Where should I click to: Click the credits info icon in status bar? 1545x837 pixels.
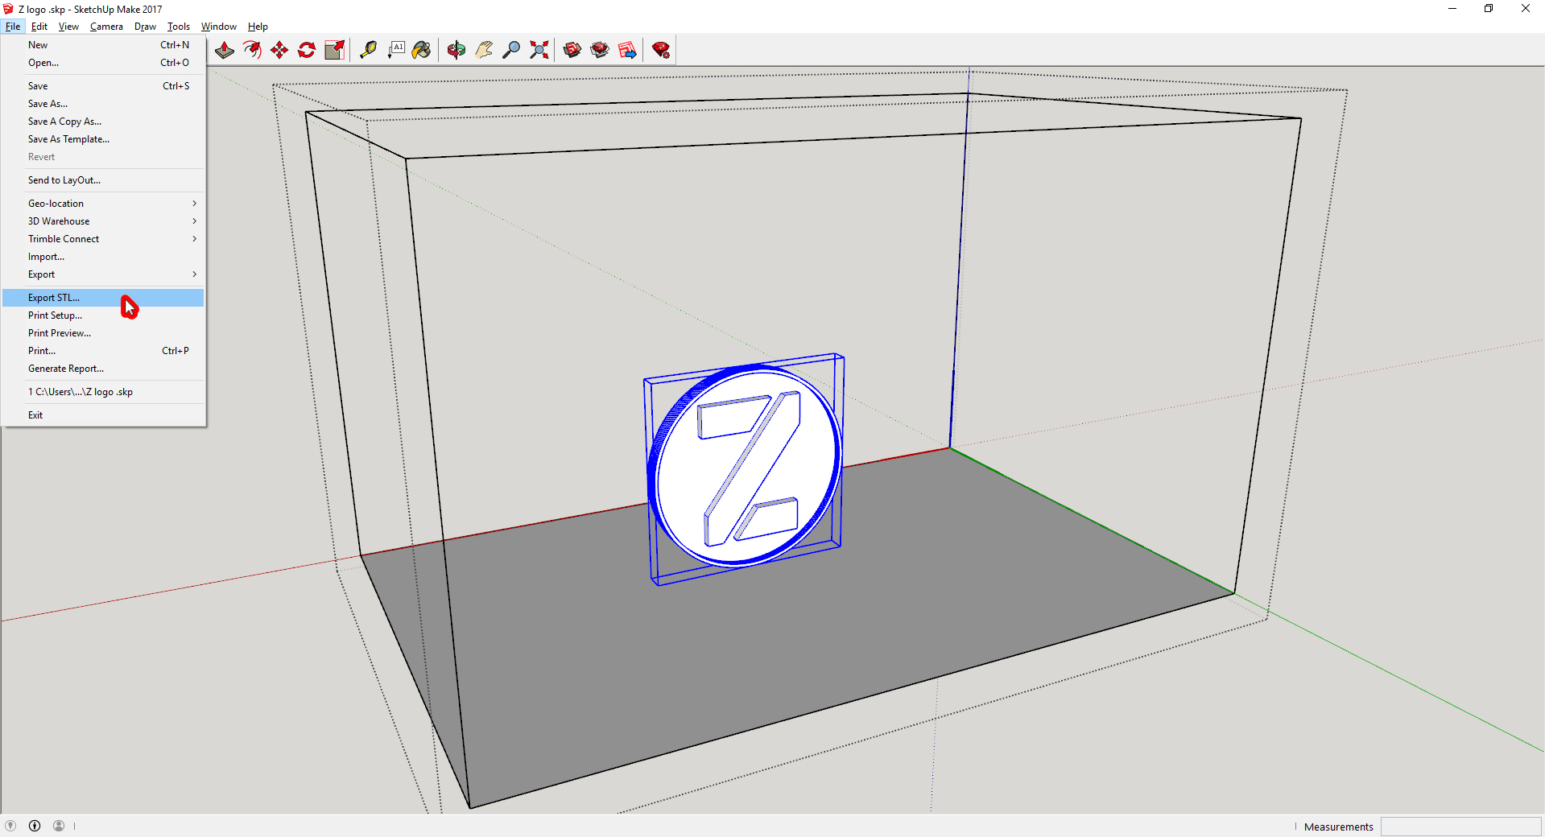click(x=35, y=826)
